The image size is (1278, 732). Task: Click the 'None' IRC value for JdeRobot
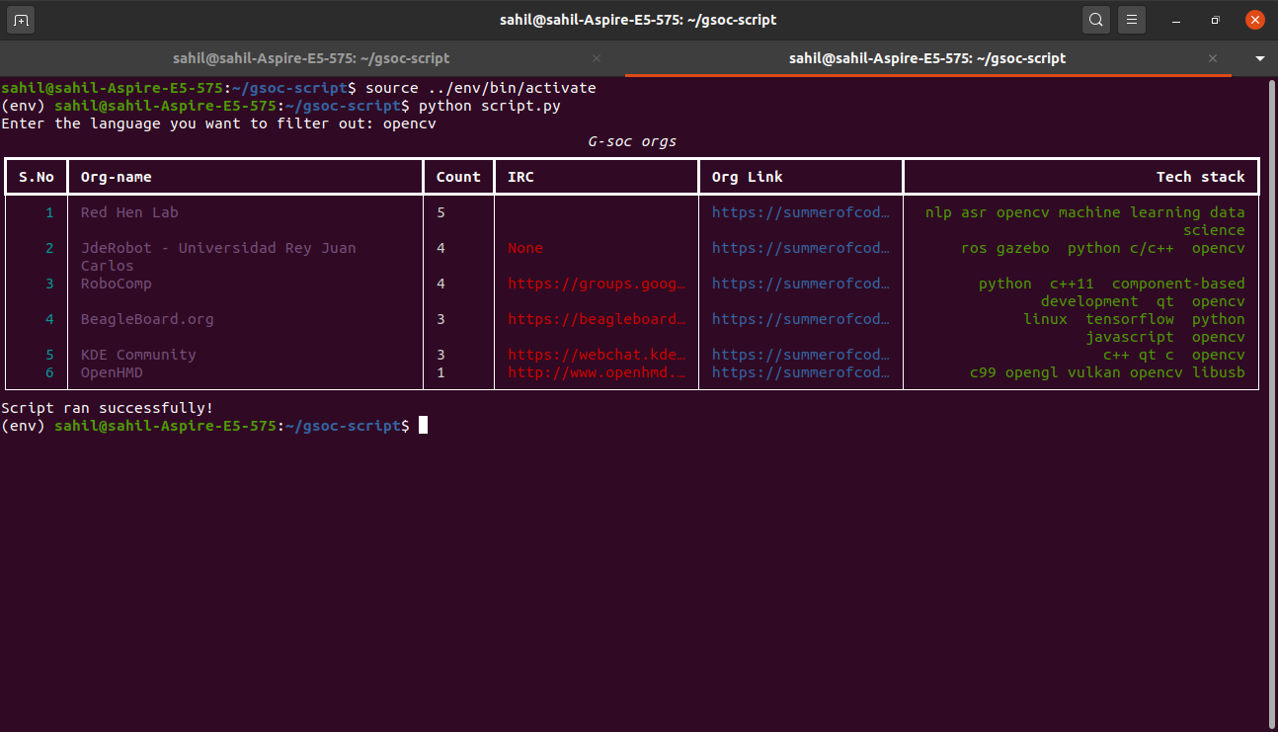(x=525, y=248)
